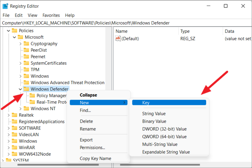Maximize the Registry Editor window
Screen dimensions: 252x168
[226, 6]
